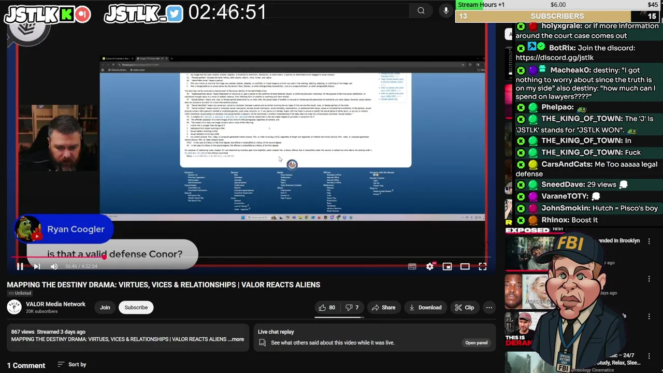This screenshot has height=373, width=663.
Task: Open the more actions ellipsis menu
Action: click(489, 307)
